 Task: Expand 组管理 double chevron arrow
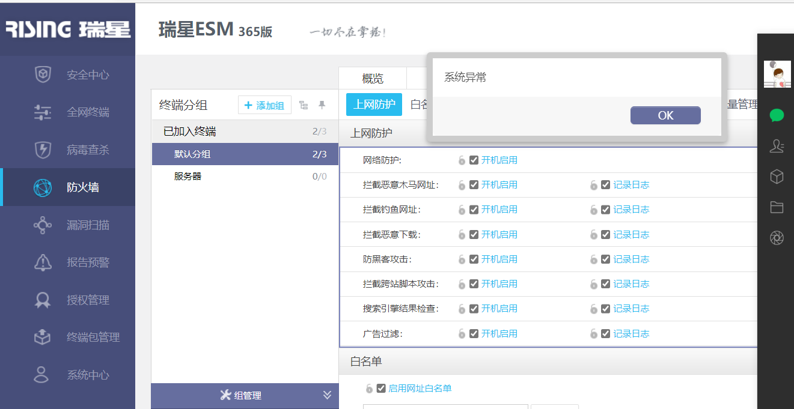tap(327, 395)
